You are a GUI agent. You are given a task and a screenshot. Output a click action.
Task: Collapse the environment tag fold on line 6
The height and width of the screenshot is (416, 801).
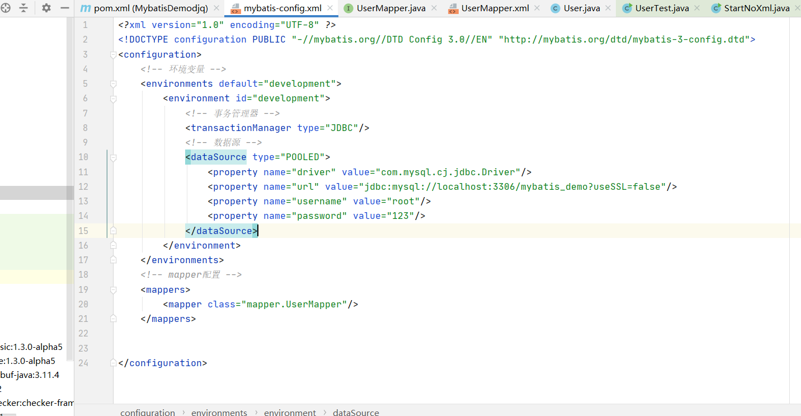(113, 99)
